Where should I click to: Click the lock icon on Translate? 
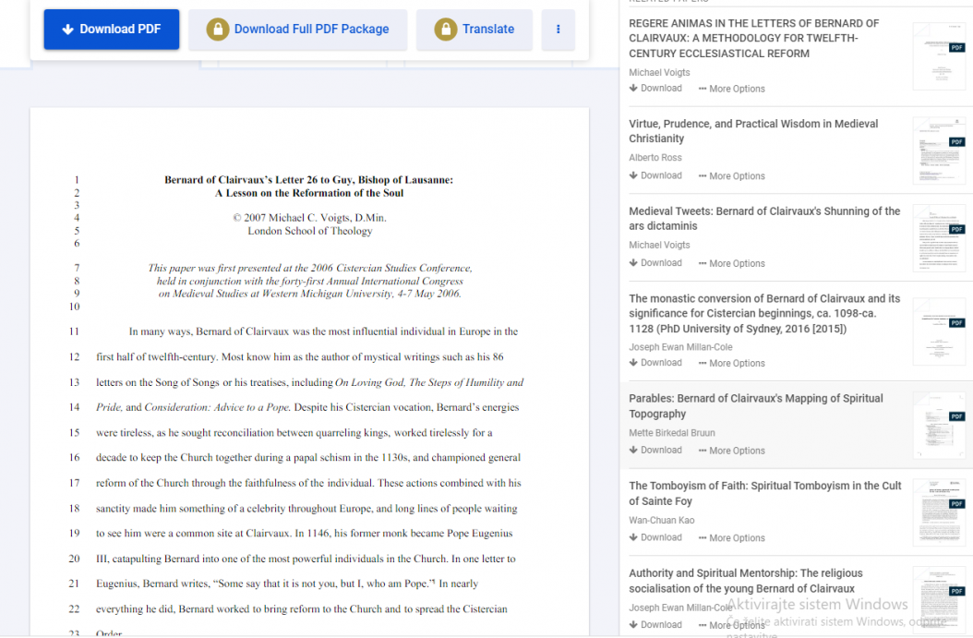point(446,30)
